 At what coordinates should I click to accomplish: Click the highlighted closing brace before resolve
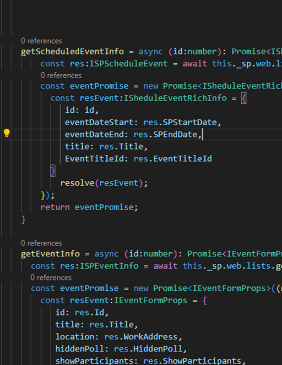point(53,171)
